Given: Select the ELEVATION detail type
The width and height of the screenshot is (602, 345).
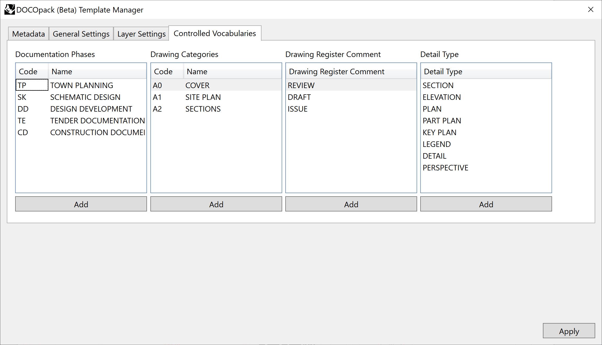Looking at the screenshot, I should click(x=486, y=97).
